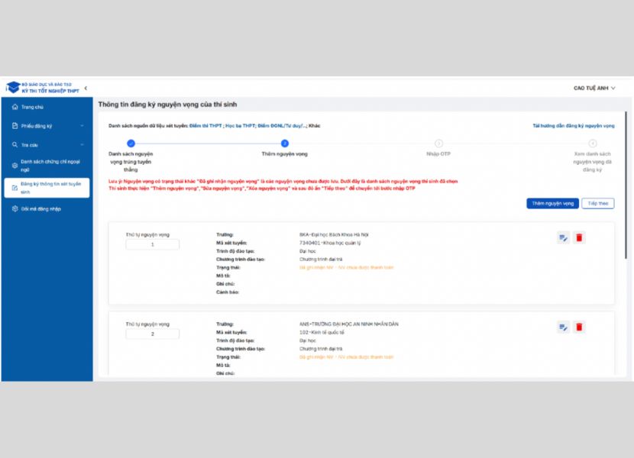Click the Đổi mã đăng nhập gear icon
This screenshot has height=458, width=634.
[15, 208]
